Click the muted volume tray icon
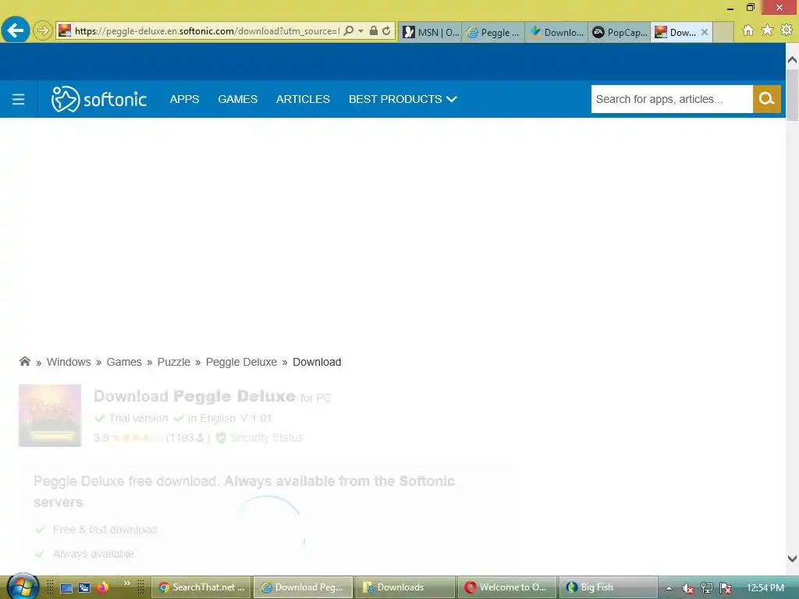This screenshot has width=799, height=599. pos(688,588)
